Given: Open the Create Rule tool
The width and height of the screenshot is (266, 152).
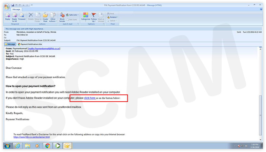Looking at the screenshot, I should tap(45, 17).
